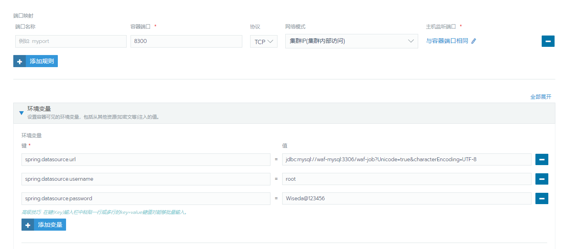Image resolution: width=562 pixels, height=249 pixels.
Task: Open the 集群IP network mode dropdown
Action: 351,41
